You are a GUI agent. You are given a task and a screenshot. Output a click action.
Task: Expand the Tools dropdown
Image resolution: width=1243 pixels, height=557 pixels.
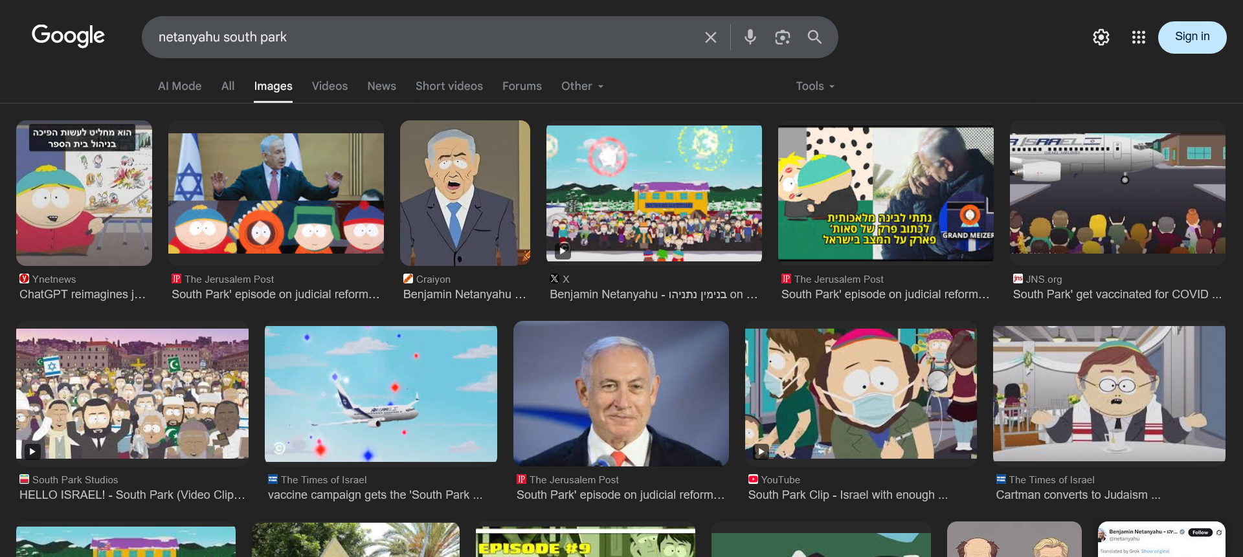click(x=815, y=86)
